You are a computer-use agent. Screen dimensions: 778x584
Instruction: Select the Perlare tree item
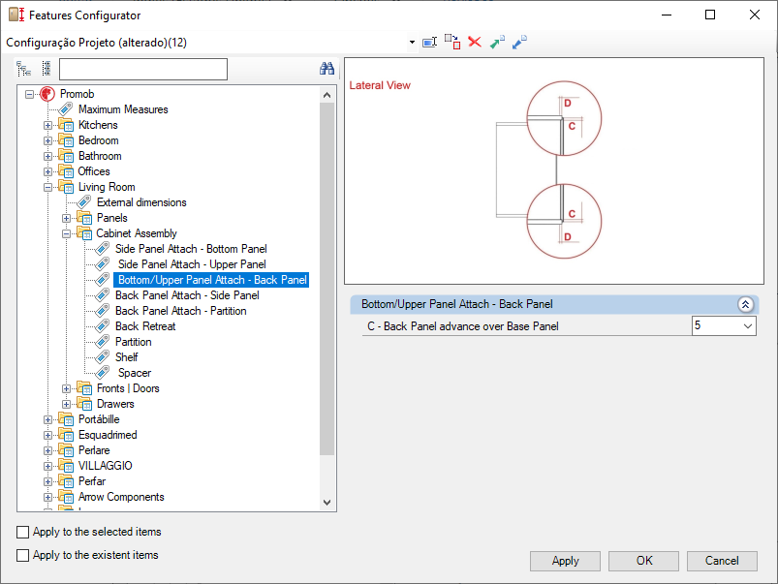94,450
